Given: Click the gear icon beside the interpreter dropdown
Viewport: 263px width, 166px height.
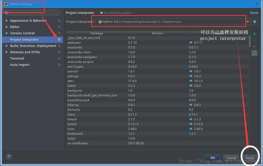Looking at the screenshot, I should 254,22.
